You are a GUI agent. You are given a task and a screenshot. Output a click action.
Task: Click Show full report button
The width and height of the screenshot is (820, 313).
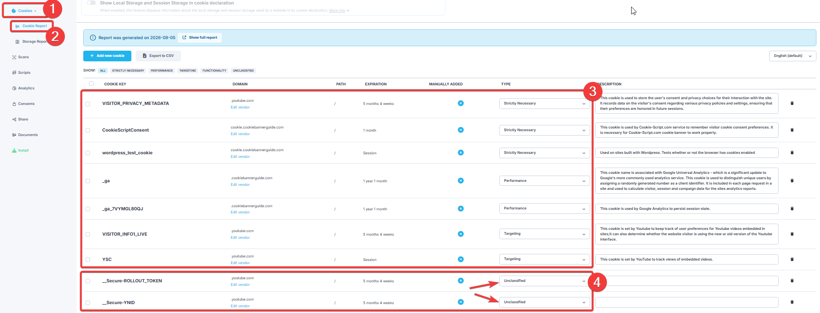[200, 38]
